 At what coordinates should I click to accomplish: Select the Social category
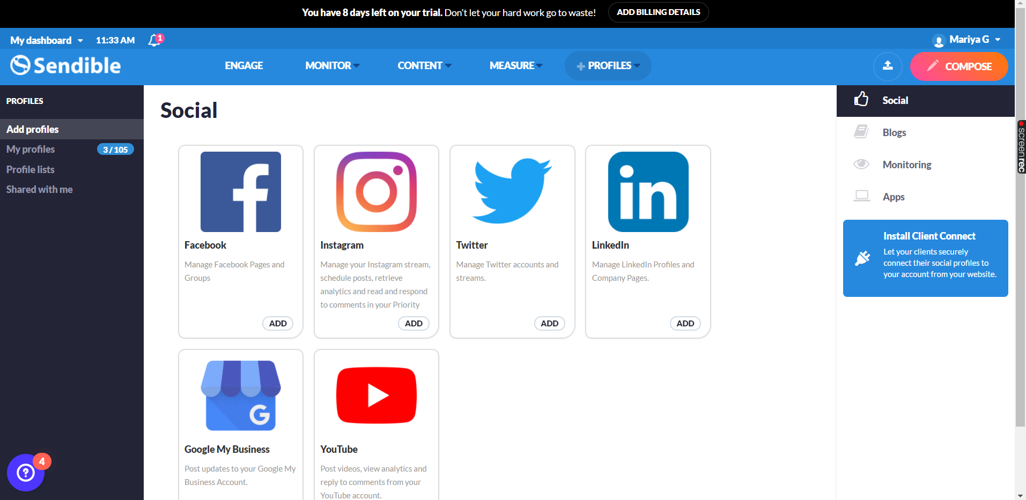pyautogui.click(x=925, y=101)
